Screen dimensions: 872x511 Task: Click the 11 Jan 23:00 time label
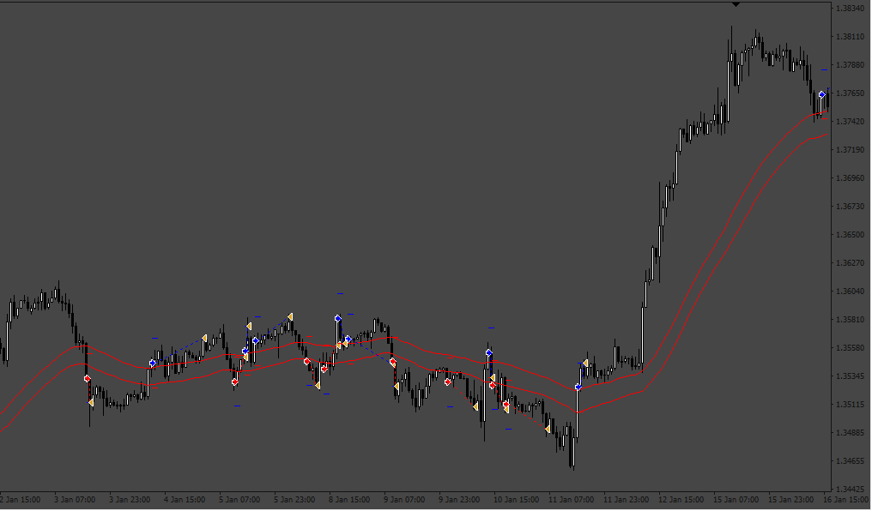(627, 500)
